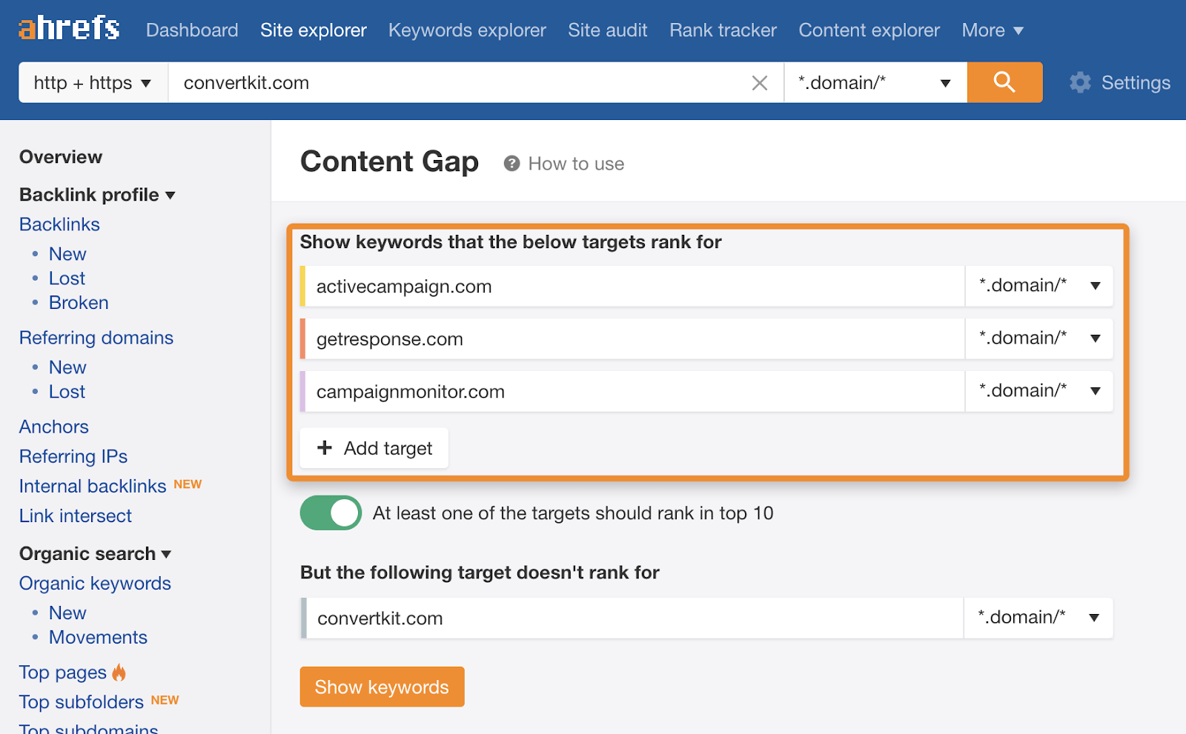This screenshot has height=734, width=1186.
Task: Click the How to use question mark icon
Action: tap(511, 163)
